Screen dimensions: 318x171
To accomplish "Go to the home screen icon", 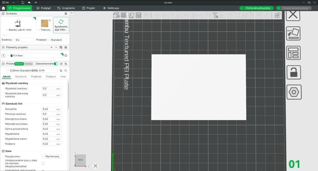I will tap(3, 8).
